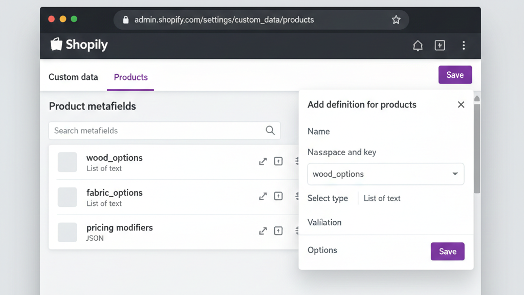The height and width of the screenshot is (295, 524).
Task: Click the arrow icon for pricing modifiers row
Action: (263, 231)
